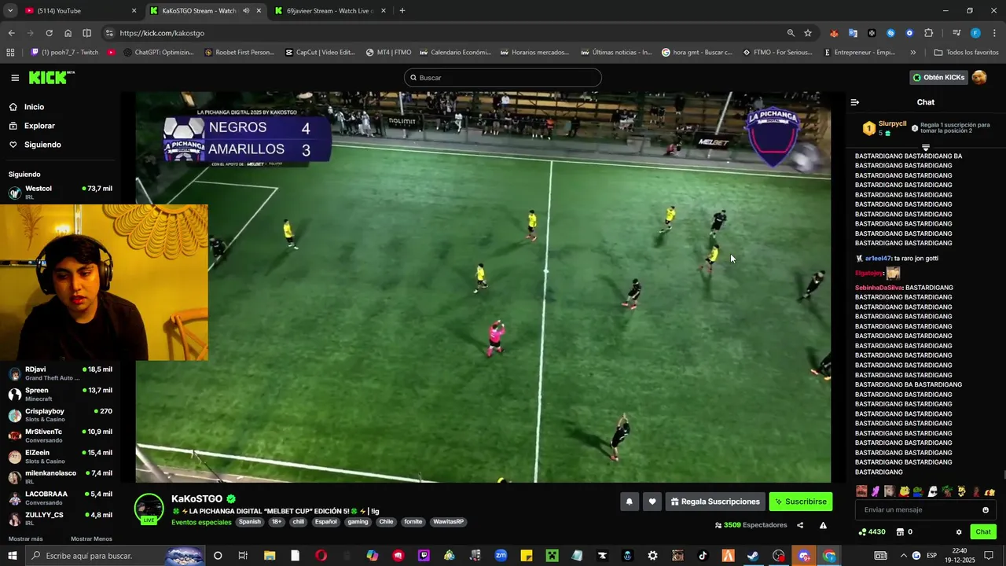Open ZULLYY_CS channel in following list
Screen dimensions: 1006x566
[61, 519]
